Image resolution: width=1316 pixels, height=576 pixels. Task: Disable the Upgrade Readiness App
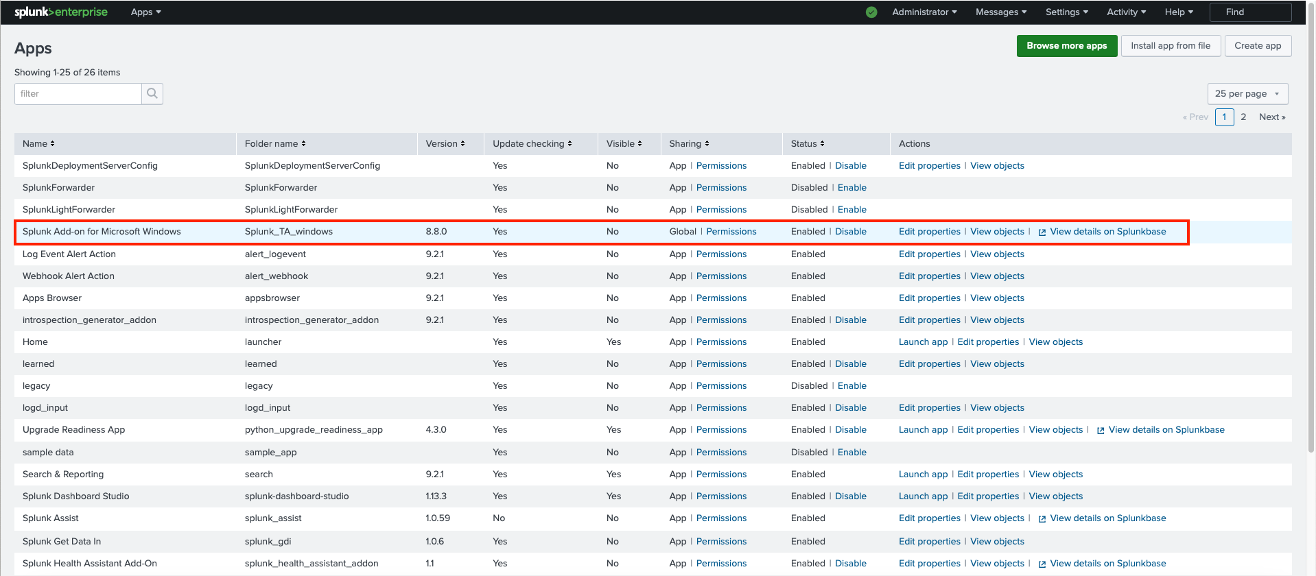850,429
